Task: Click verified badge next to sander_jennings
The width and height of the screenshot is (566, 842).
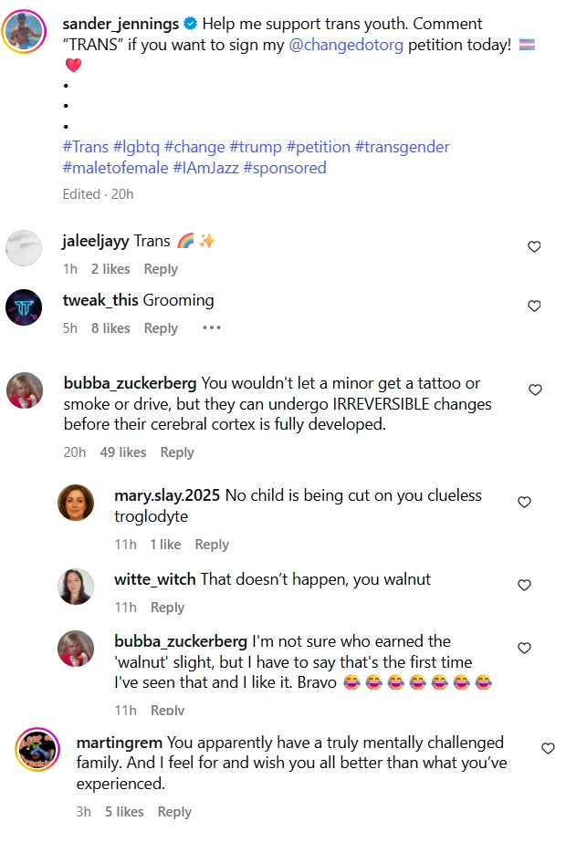Action: (x=190, y=24)
